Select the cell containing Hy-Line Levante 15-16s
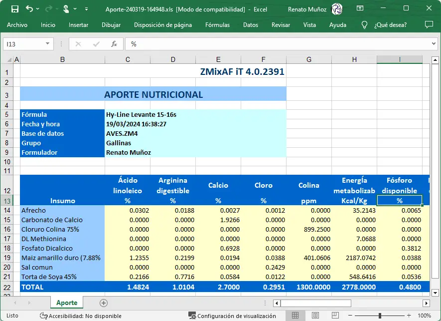Viewport: 441px width, 321px height. (x=141, y=114)
